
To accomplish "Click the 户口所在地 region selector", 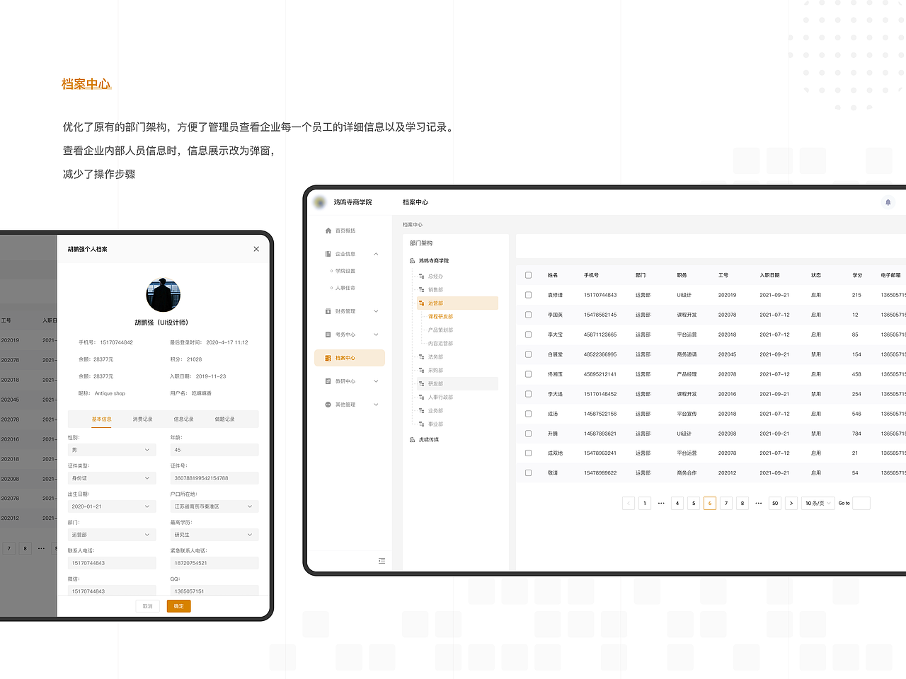I will pos(213,506).
